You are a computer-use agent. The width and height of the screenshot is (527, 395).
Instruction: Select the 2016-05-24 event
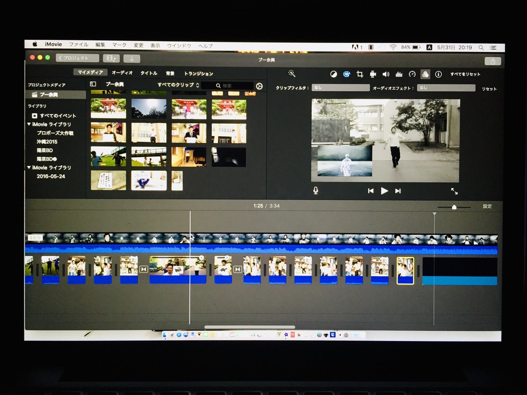[x=51, y=176]
